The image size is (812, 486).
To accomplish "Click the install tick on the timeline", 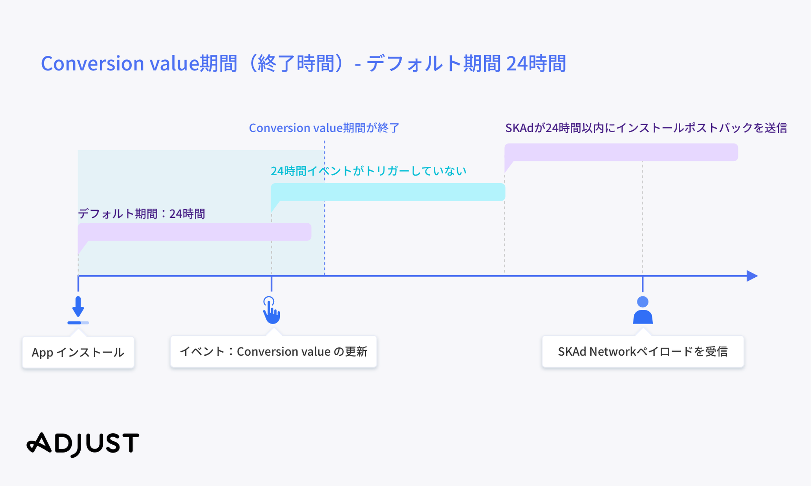I will pyautogui.click(x=78, y=284).
